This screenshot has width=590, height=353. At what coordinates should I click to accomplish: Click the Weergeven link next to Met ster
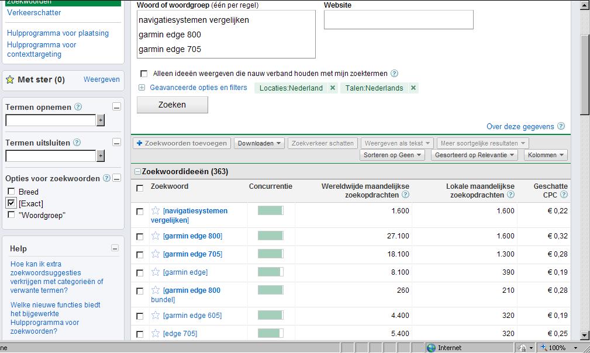[102, 79]
